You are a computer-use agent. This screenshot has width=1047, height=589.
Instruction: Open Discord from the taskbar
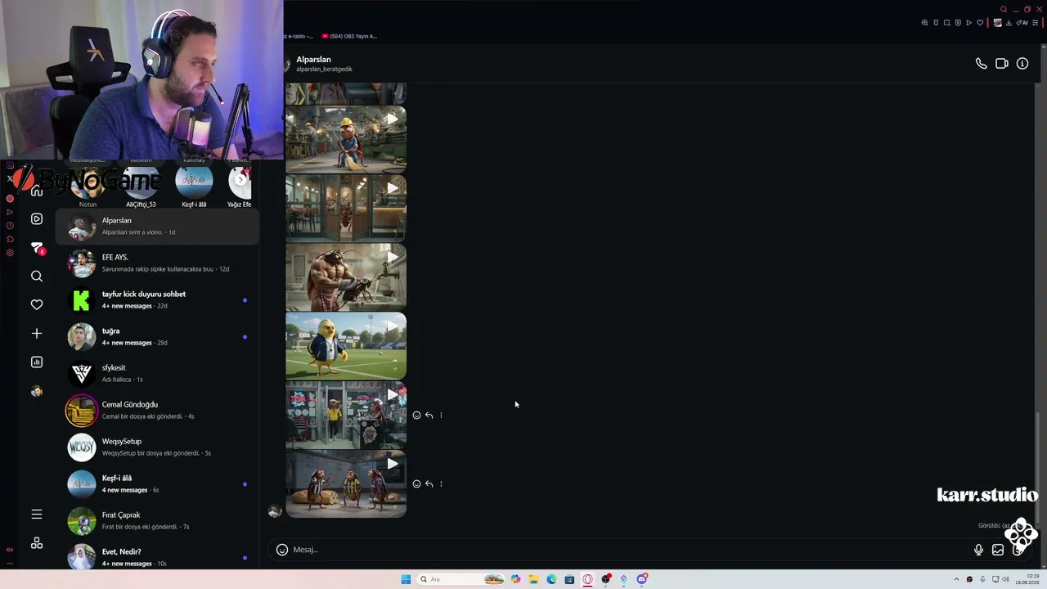point(642,579)
